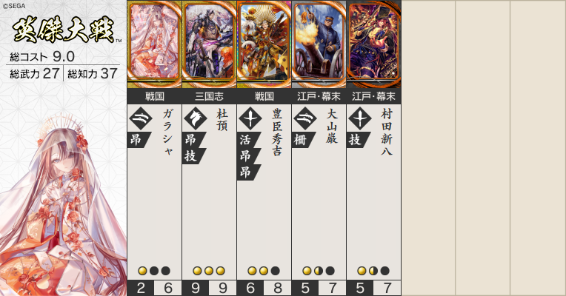Click the 総コスト 9.0 total display
Screen dimensions: 566x296
tap(42, 56)
